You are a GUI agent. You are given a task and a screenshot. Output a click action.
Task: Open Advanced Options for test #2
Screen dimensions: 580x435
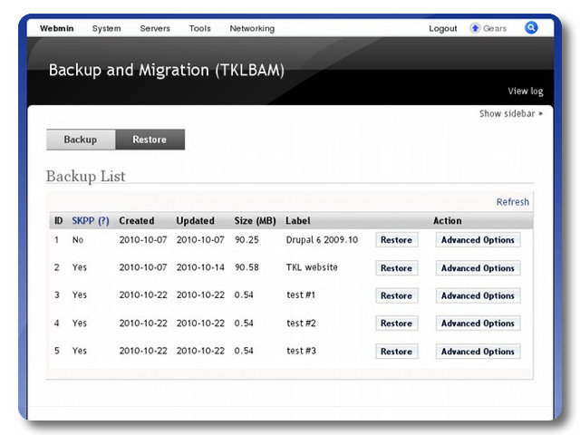click(x=478, y=324)
